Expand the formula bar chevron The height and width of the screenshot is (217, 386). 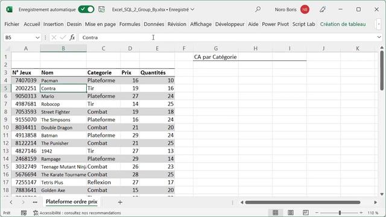click(x=379, y=37)
